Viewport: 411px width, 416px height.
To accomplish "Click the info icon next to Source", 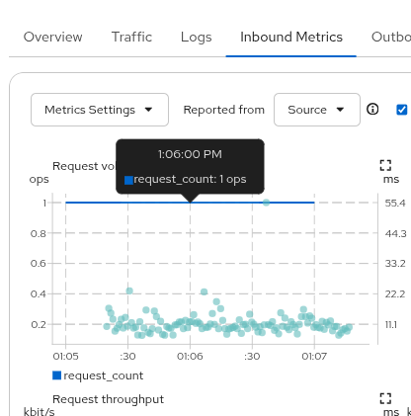I will point(372,109).
